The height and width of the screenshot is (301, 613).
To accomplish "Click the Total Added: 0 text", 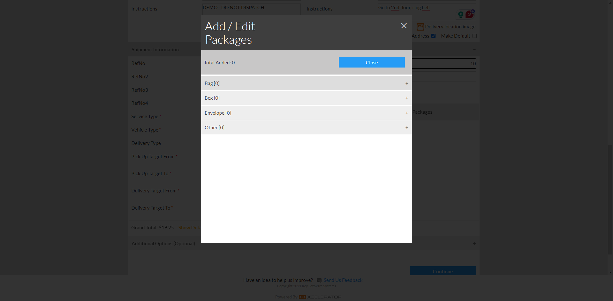I will point(219,63).
